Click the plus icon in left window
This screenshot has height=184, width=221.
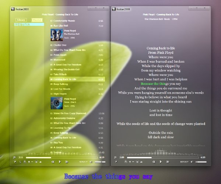click(29, 162)
